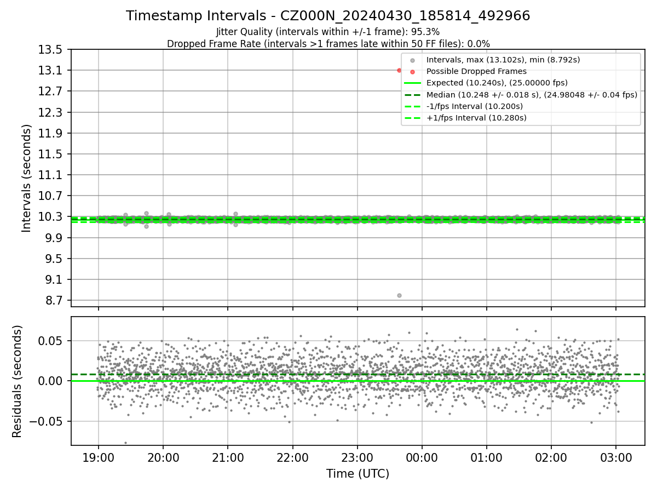
Task: Click the red dropped-frame data point near 13.1 seconds
Action: (399, 70)
